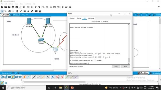Click the Print icon

(x=13, y=7)
